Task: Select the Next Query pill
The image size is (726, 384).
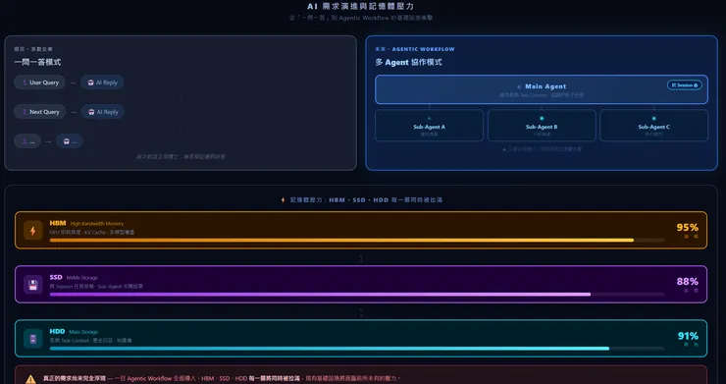Action: coord(40,112)
